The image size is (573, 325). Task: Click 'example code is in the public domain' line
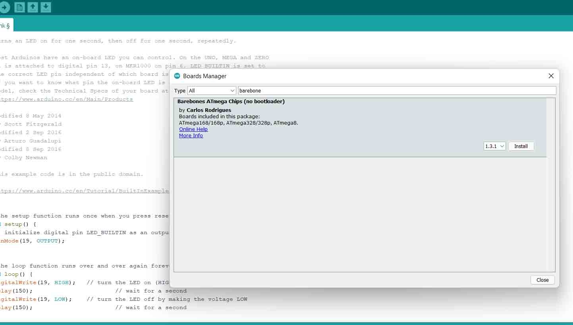[x=71, y=174]
